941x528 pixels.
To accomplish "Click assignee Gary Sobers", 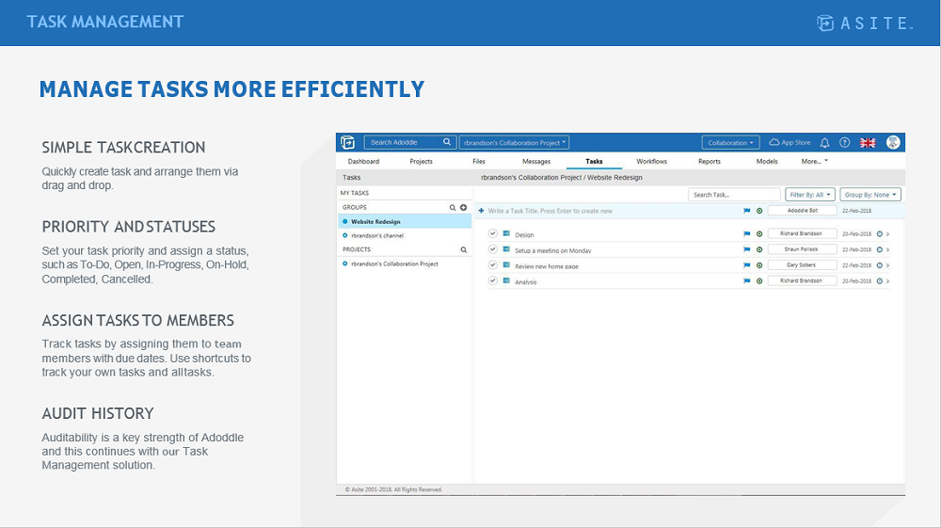I will (x=801, y=264).
